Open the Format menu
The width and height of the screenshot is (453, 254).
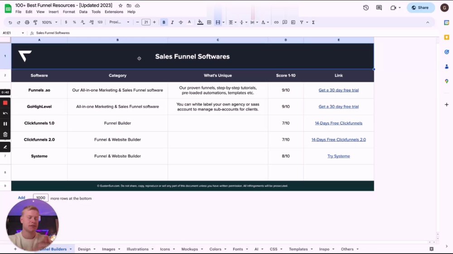[x=69, y=12]
